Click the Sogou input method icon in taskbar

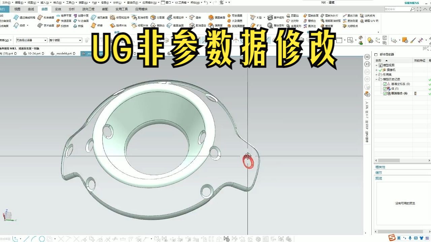(x=391, y=238)
